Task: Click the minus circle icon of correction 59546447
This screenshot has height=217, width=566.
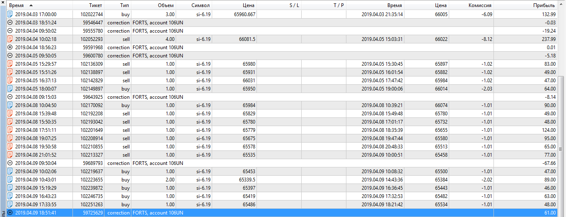Action: (10, 23)
